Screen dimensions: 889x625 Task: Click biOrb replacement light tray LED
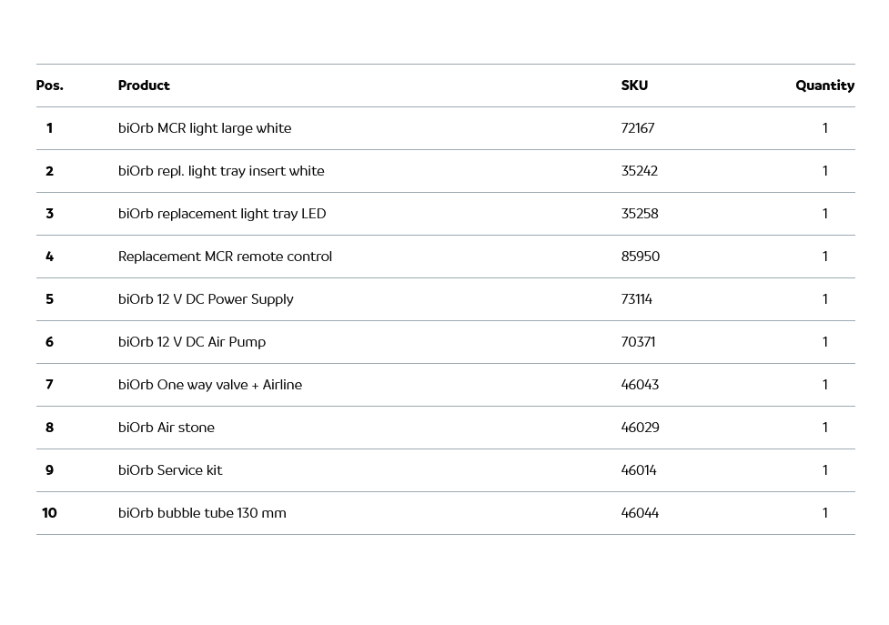click(x=222, y=214)
